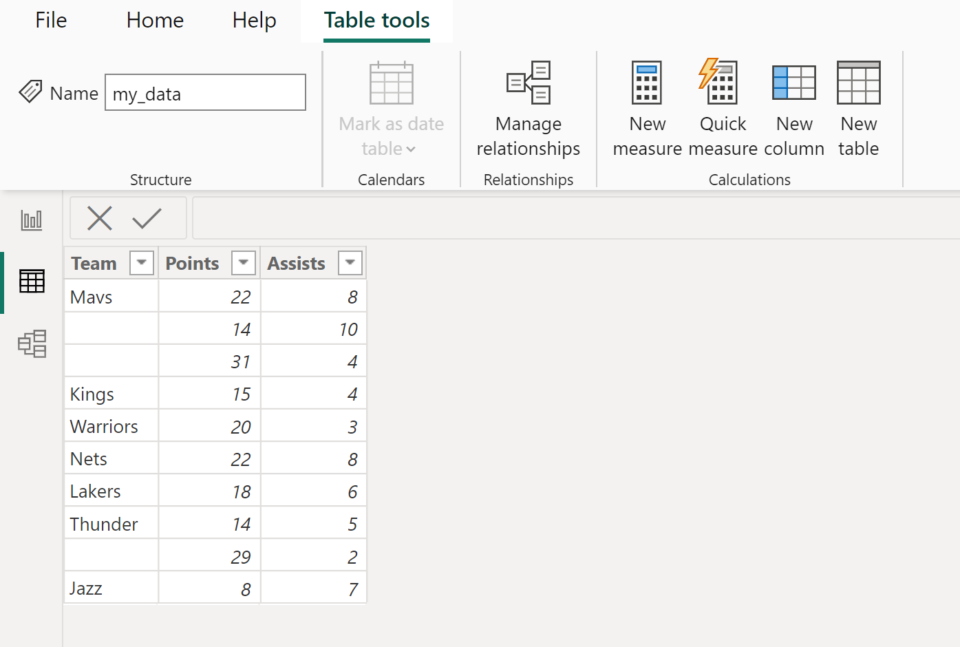Image resolution: width=960 pixels, height=647 pixels.
Task: Commit the formula with the checkmark
Action: coord(147,218)
